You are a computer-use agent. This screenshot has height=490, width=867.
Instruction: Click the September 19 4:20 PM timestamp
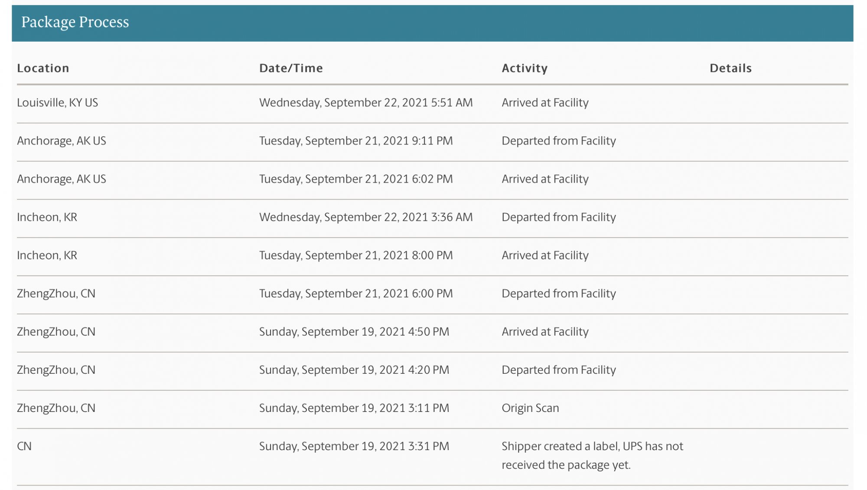tap(354, 370)
